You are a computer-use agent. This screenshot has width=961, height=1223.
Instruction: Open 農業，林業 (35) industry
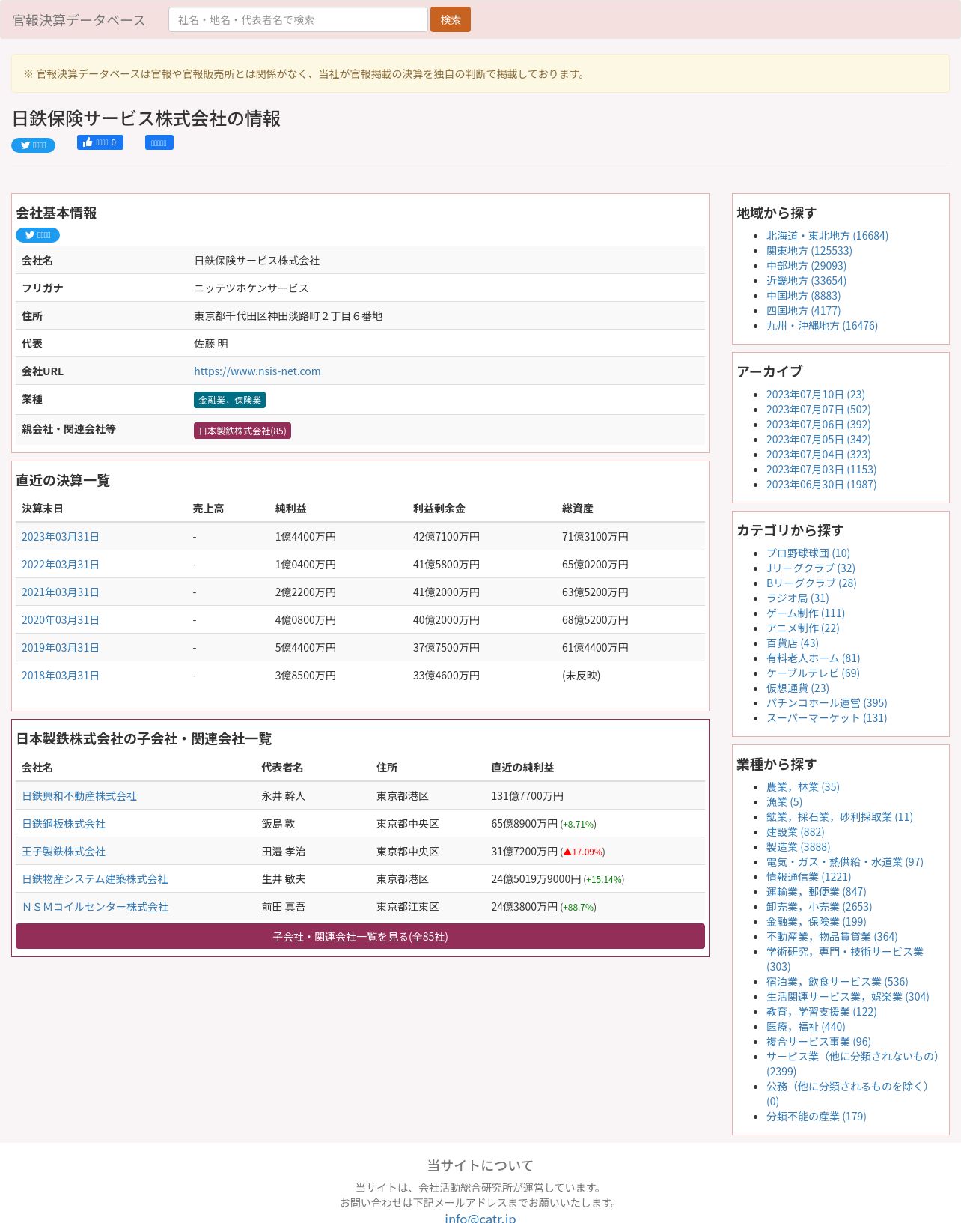click(803, 787)
